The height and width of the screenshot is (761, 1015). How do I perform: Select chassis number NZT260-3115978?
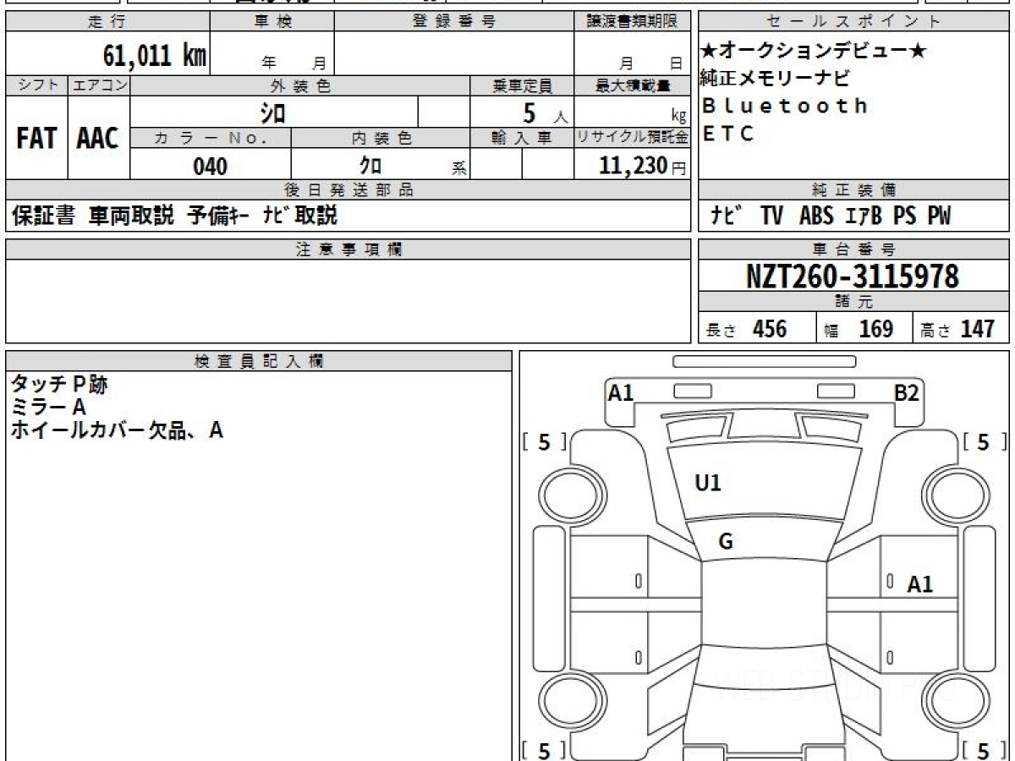tap(853, 276)
